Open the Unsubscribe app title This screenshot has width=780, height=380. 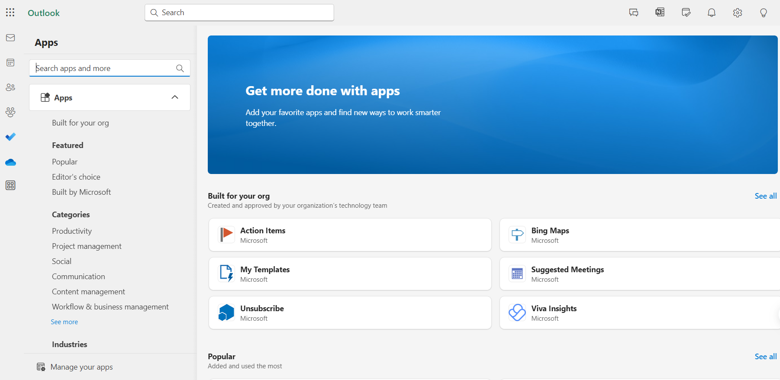262,309
